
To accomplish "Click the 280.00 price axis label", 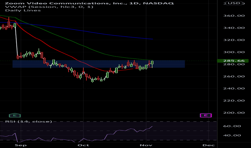I will 234,64.
